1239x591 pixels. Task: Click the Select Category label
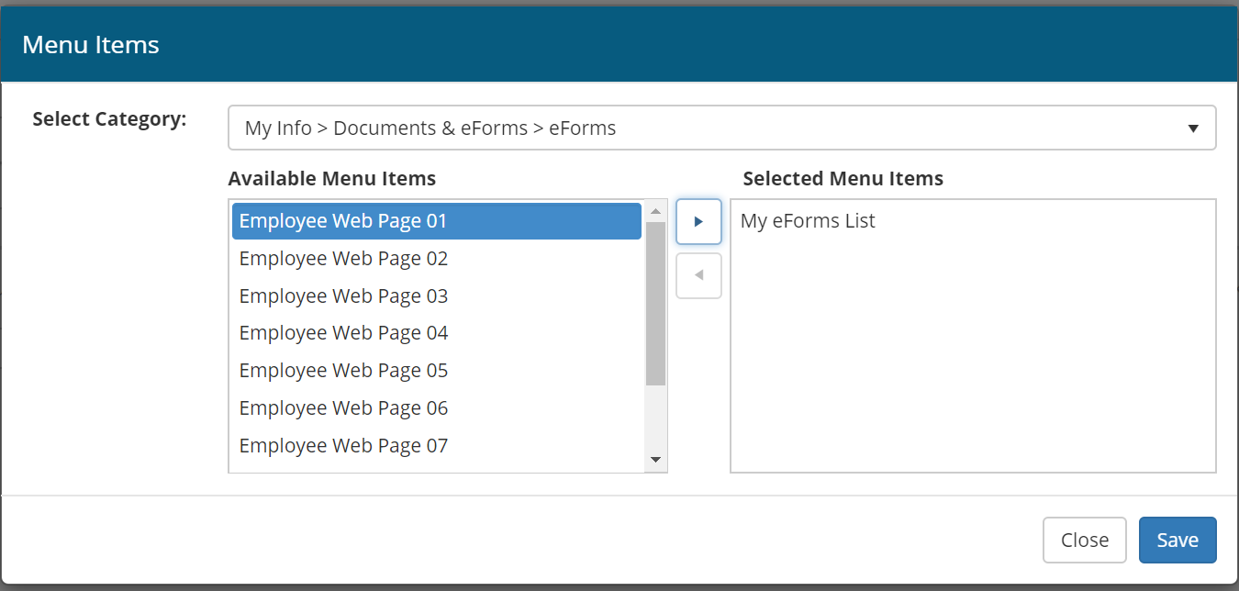tap(109, 119)
